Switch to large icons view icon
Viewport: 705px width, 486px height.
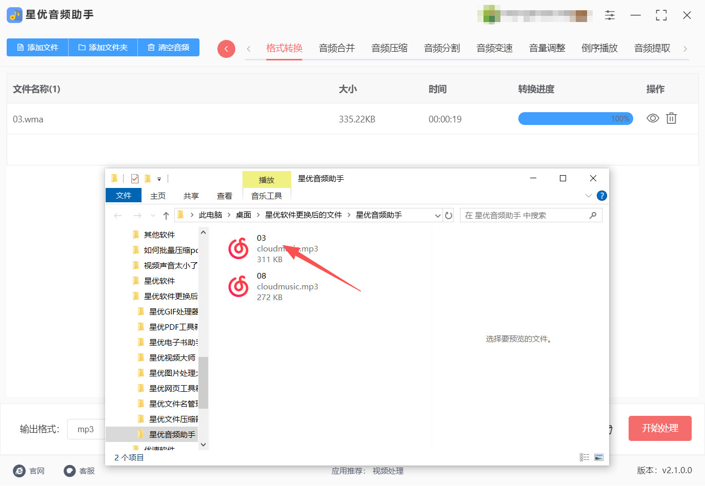point(598,457)
